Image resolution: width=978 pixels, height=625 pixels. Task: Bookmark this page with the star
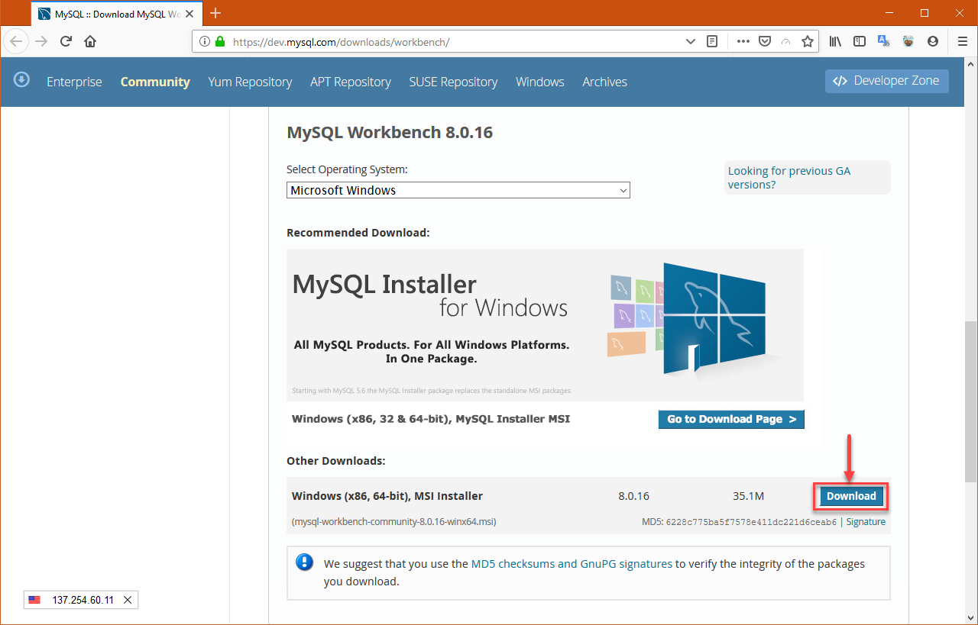[808, 41]
